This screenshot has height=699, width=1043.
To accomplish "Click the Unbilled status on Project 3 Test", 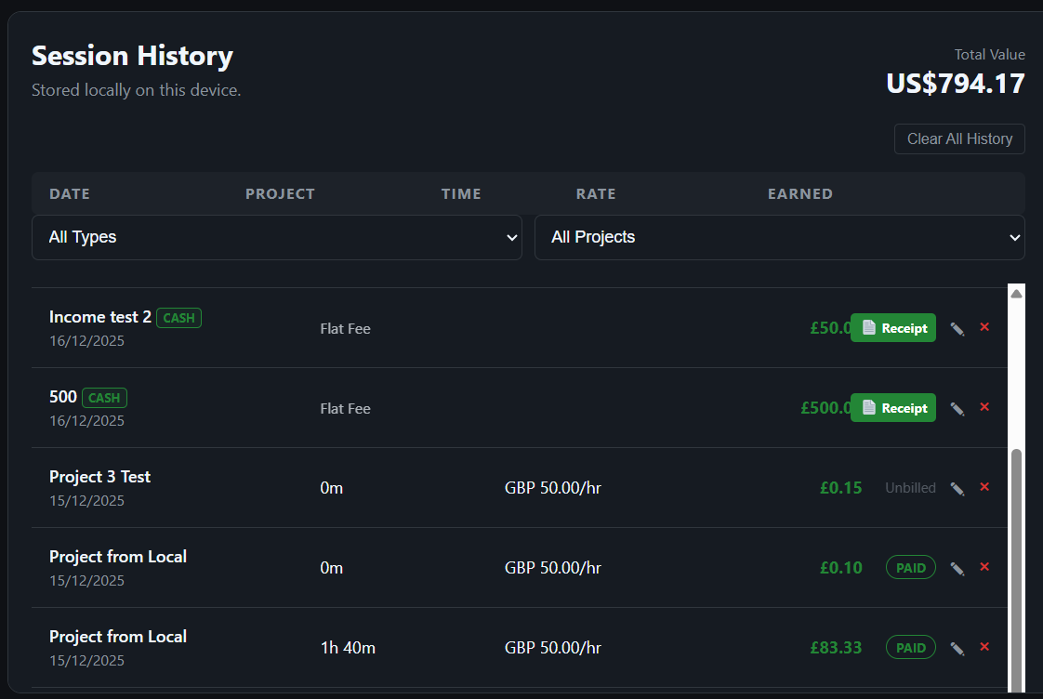I will 910,487.
